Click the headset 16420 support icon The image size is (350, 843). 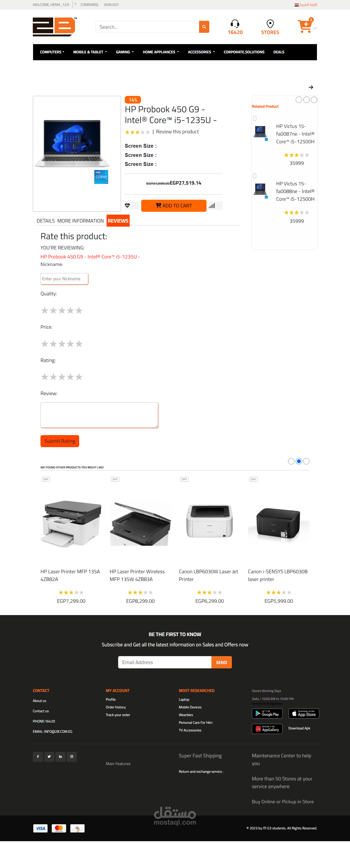[x=235, y=24]
